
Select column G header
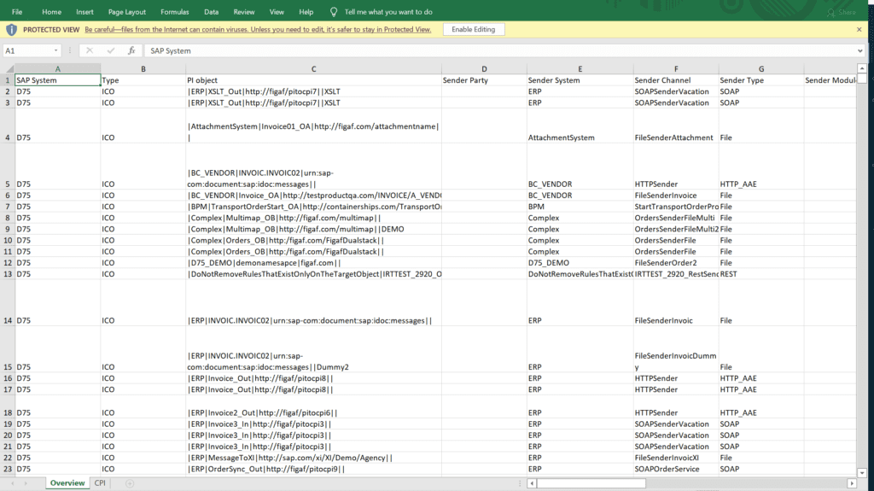point(761,69)
